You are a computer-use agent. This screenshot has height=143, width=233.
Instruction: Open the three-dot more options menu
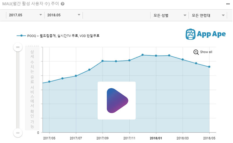click(228, 4)
